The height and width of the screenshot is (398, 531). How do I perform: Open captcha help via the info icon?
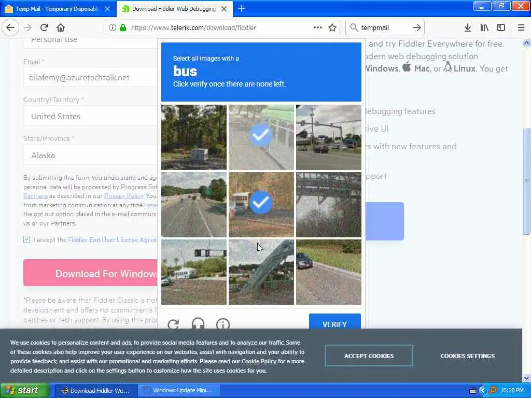[x=223, y=324]
